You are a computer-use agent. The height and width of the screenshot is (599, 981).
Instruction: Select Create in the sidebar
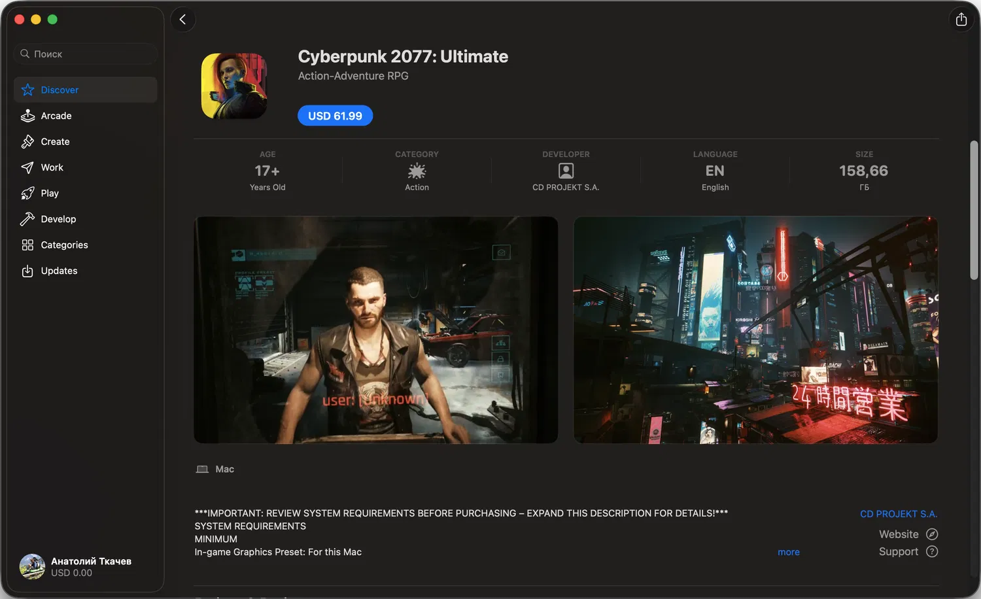[85, 141]
